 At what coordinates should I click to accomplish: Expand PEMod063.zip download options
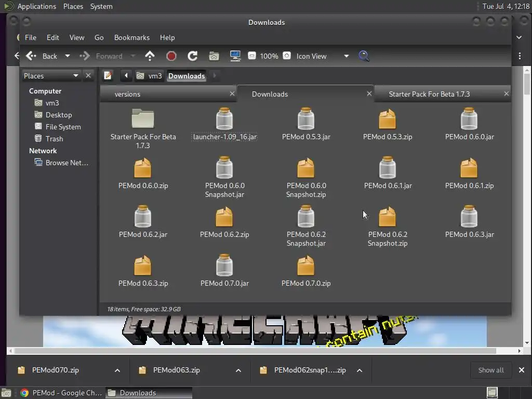(238, 370)
